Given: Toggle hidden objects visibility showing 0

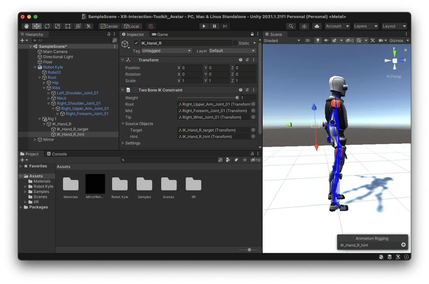Looking at the screenshot, I should click(x=350, y=40).
